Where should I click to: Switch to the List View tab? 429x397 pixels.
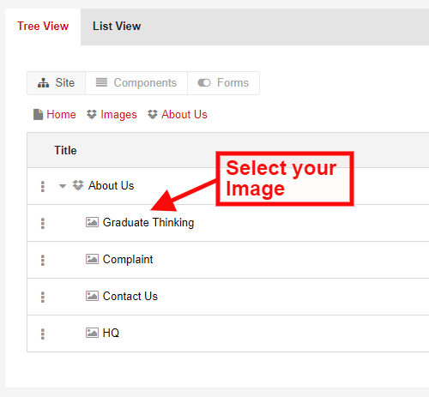pos(117,27)
